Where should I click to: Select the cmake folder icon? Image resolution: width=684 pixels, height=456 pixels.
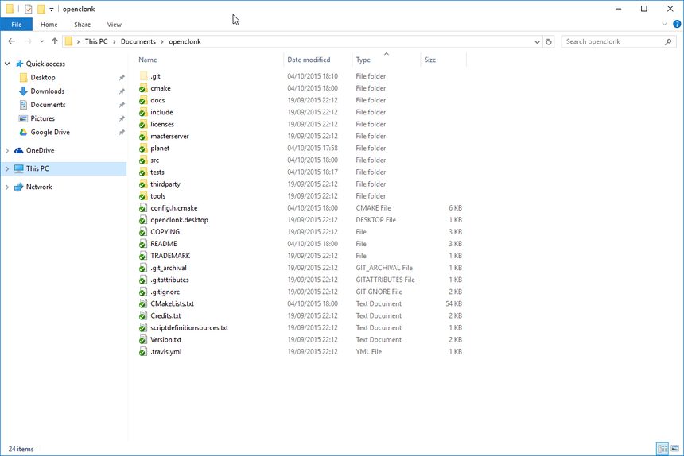[142, 88]
